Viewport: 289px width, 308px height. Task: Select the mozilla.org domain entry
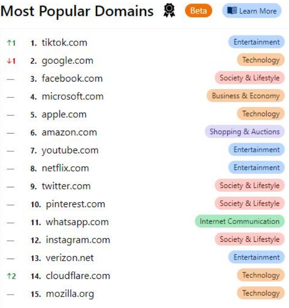(x=70, y=294)
